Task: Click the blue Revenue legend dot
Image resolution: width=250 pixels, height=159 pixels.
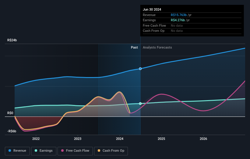Action: pyautogui.click(x=10, y=151)
